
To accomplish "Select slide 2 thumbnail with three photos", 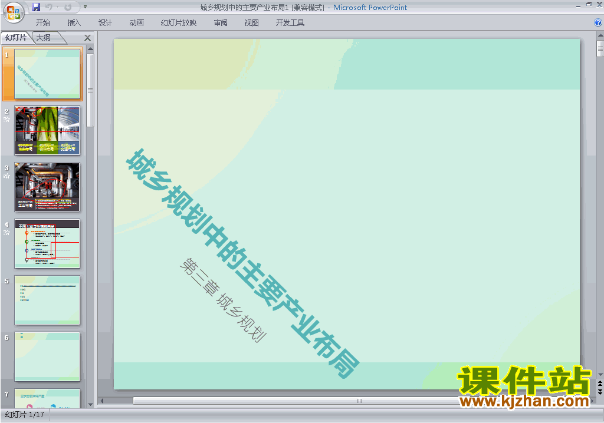I will point(47,130).
